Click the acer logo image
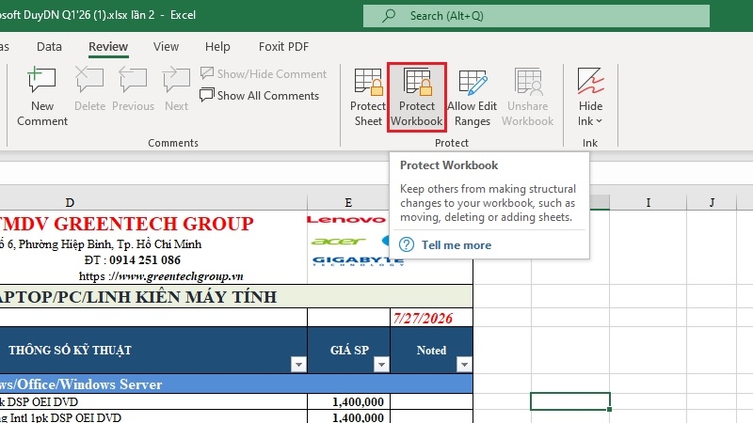 tap(338, 241)
